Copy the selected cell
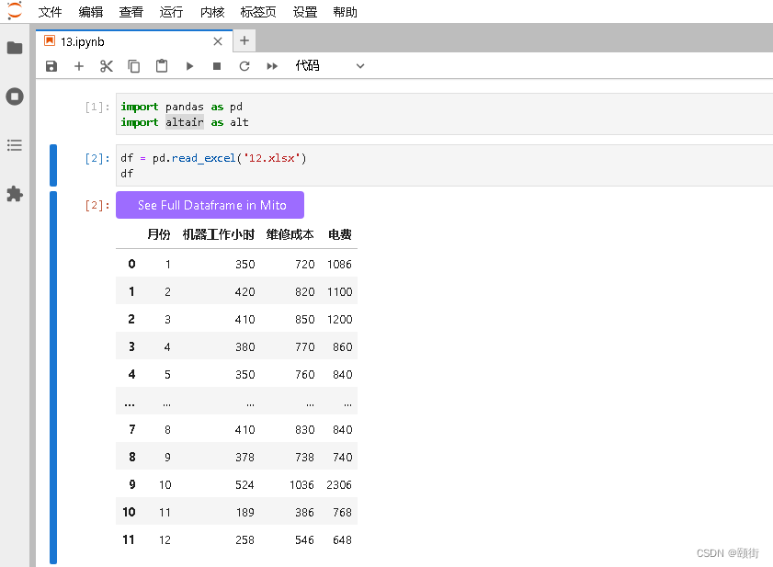Screen dimensions: 773x567 134,66
